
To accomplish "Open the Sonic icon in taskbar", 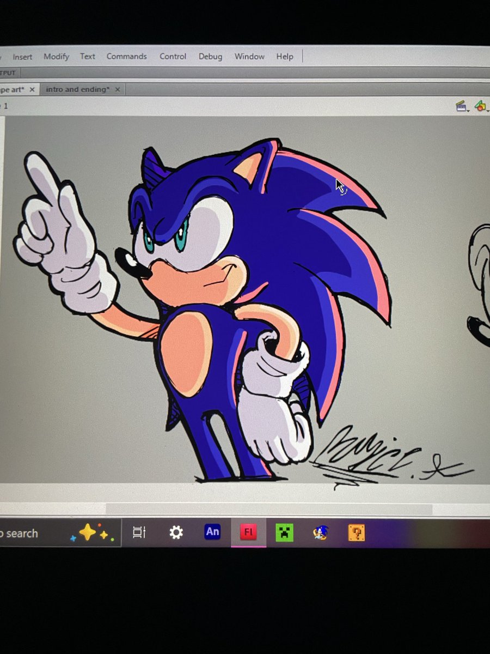I will [320, 532].
